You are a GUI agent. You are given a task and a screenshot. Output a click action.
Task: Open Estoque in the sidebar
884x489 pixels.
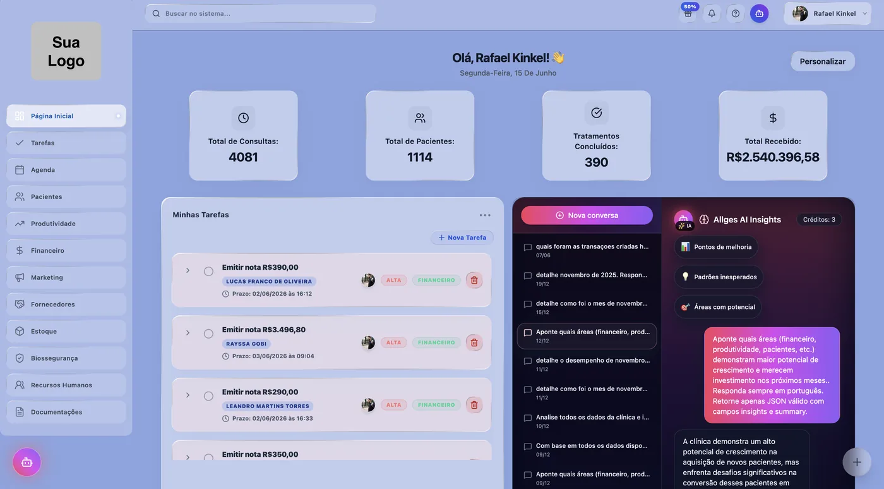click(x=66, y=332)
